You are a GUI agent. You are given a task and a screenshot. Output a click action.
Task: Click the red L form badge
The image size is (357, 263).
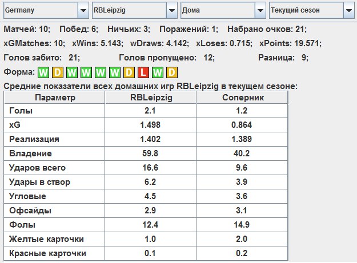tap(143, 72)
